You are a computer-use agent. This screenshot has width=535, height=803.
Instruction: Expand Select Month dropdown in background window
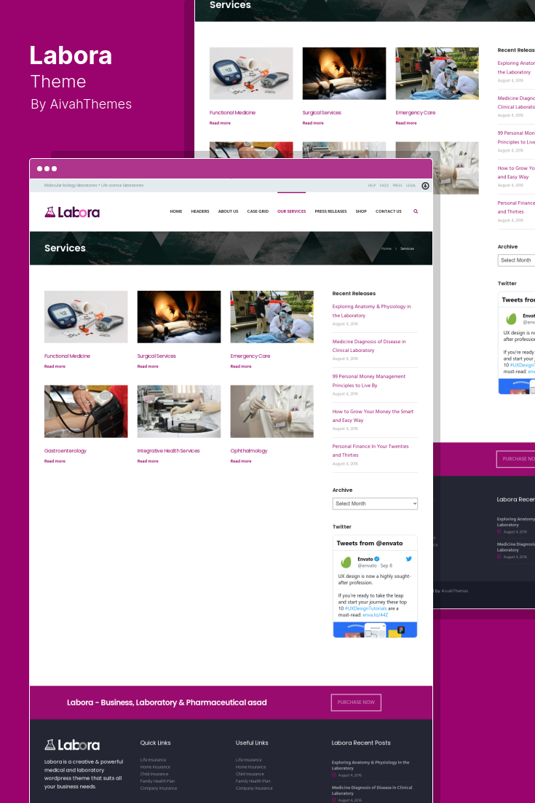click(x=516, y=260)
